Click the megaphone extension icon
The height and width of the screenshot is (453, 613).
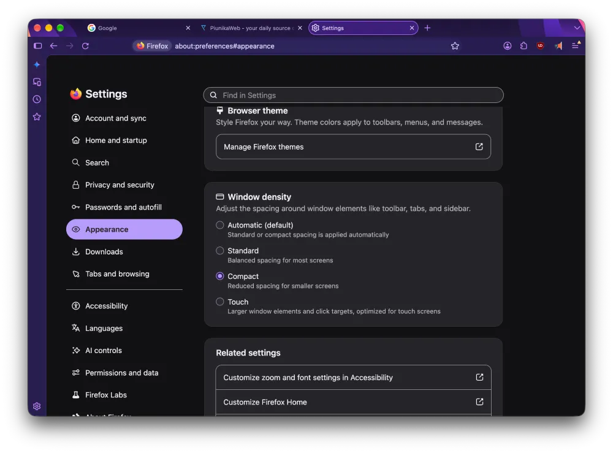click(558, 46)
